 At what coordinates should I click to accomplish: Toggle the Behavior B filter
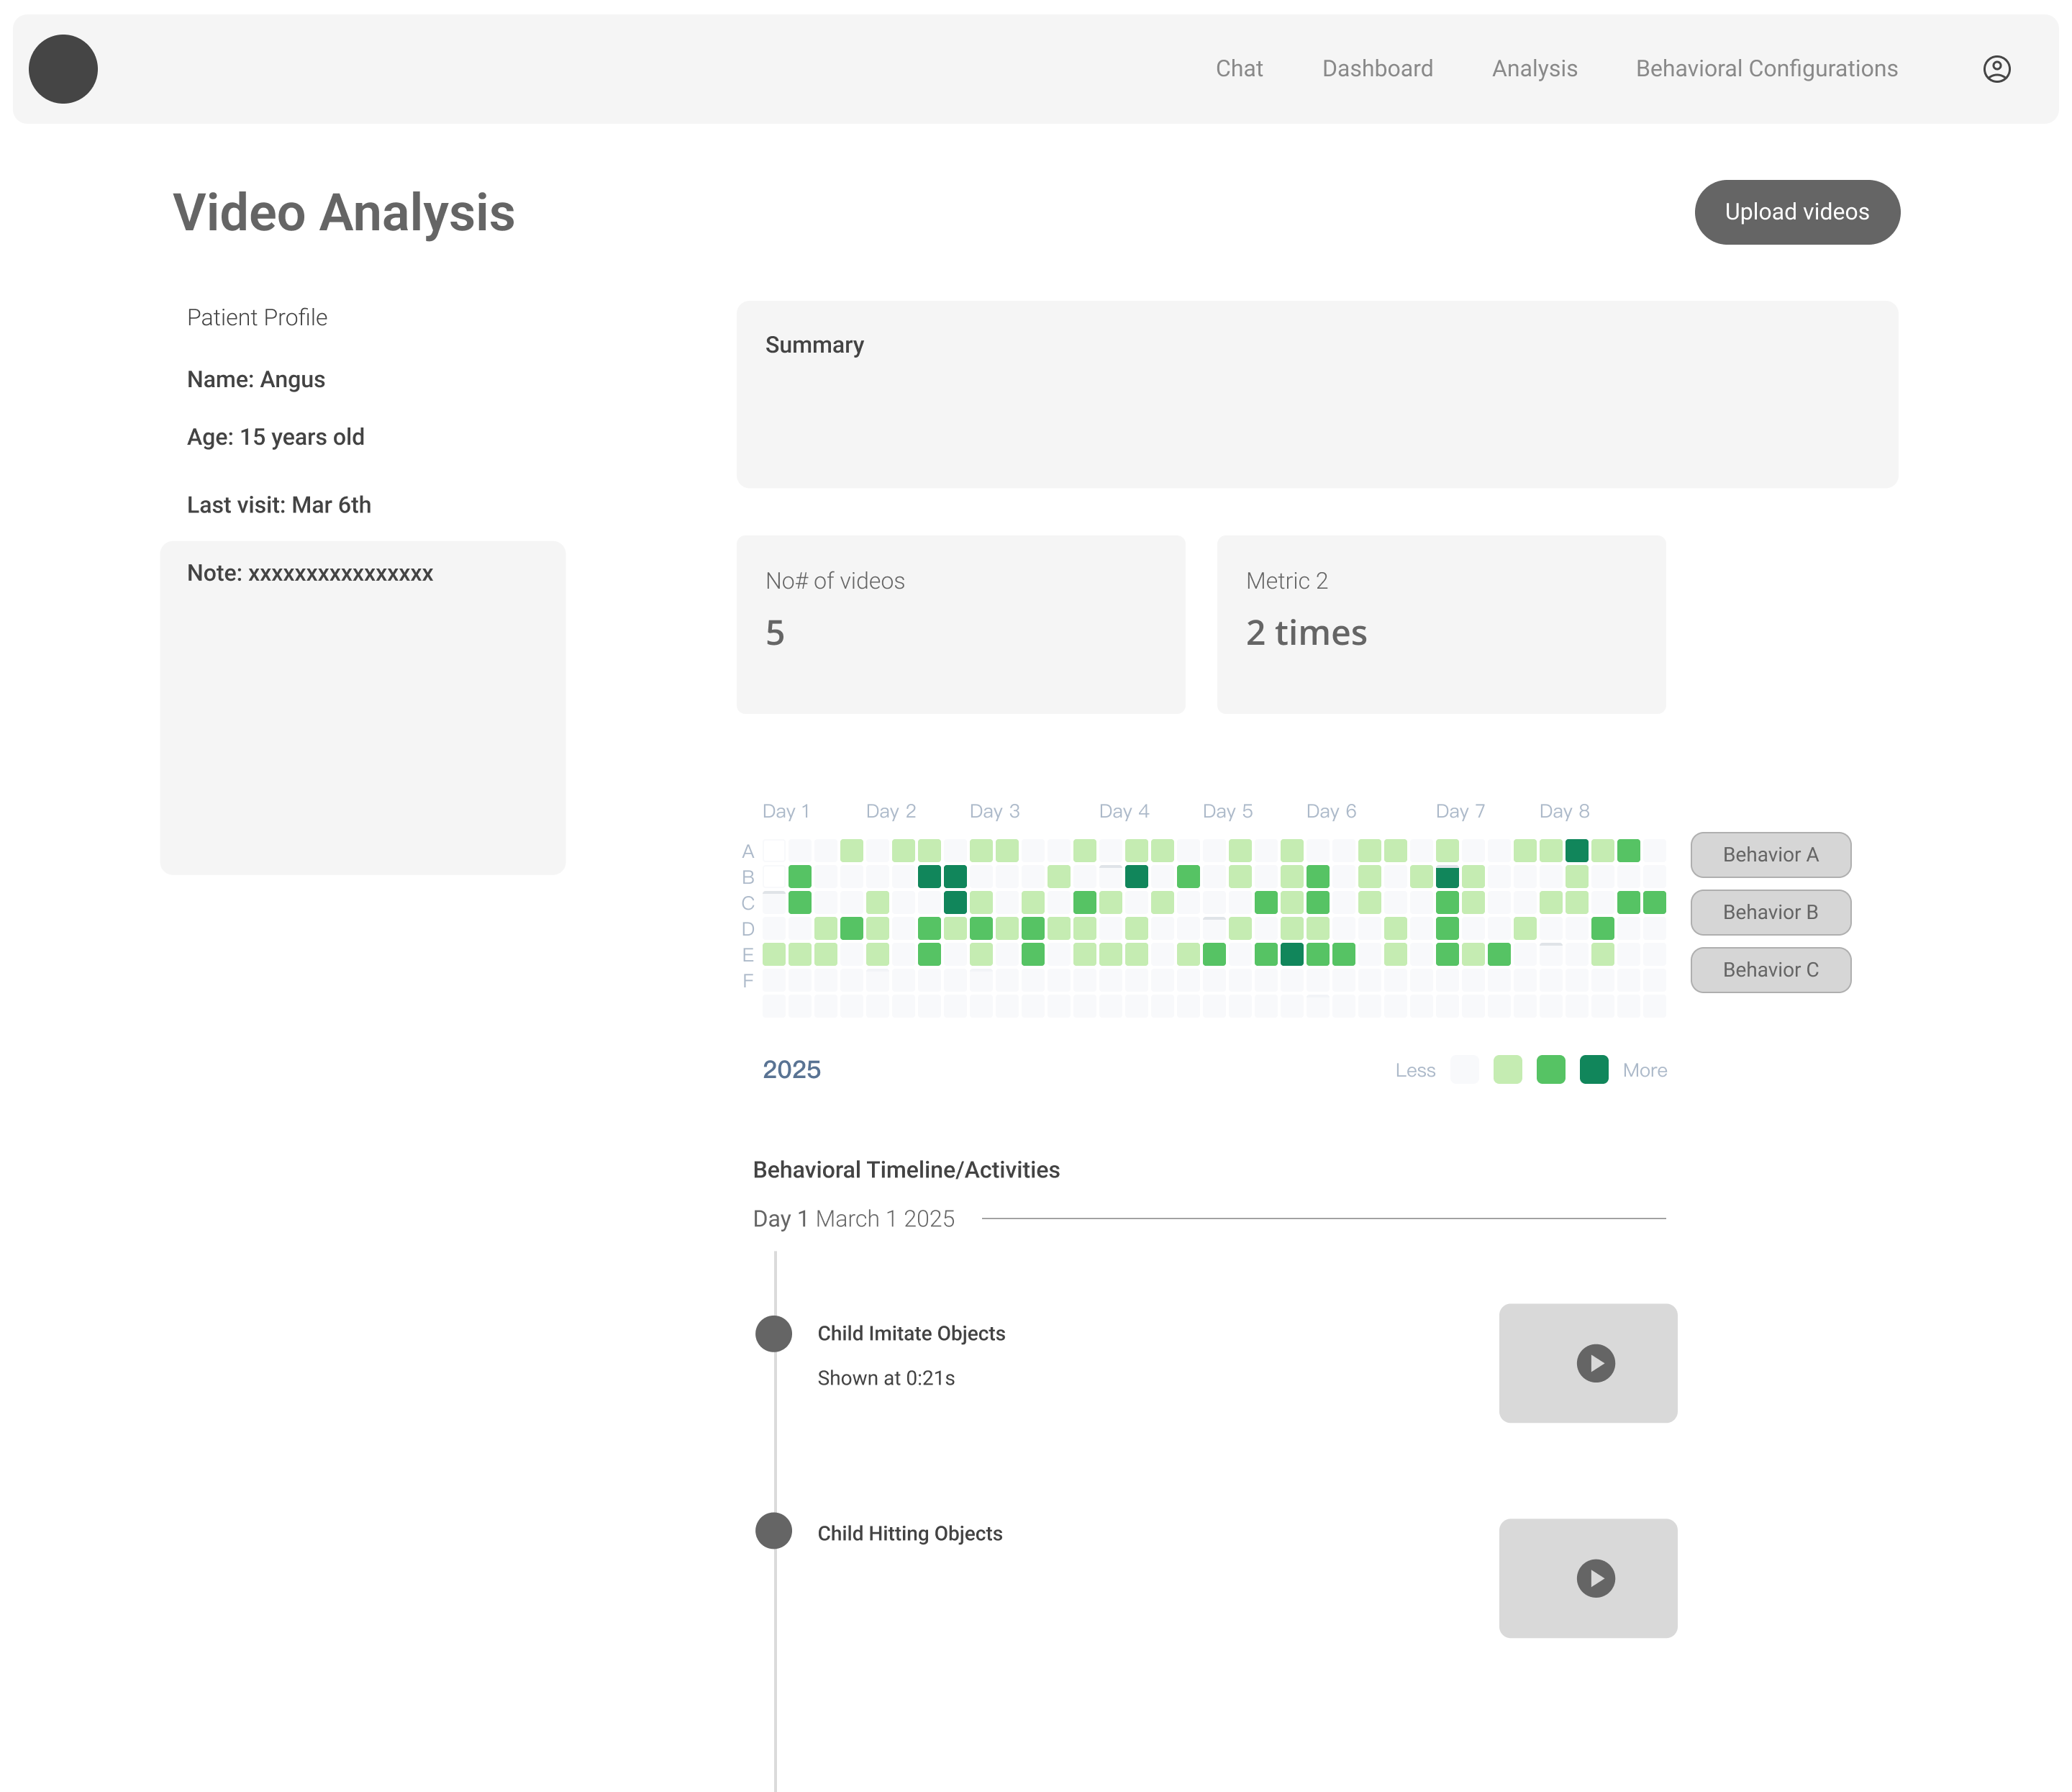1769,913
